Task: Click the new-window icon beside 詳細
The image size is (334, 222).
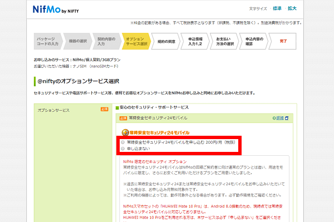Action: click(287, 118)
